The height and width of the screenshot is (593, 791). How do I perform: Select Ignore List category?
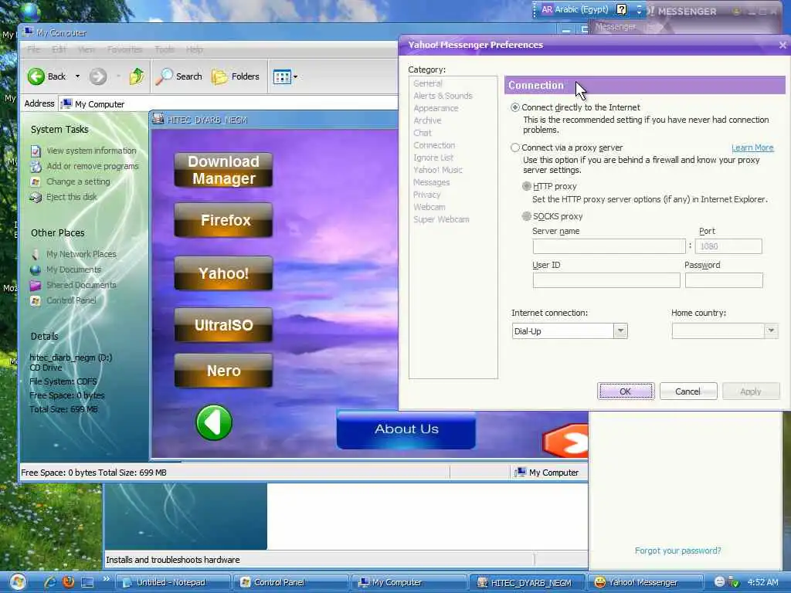click(x=433, y=158)
